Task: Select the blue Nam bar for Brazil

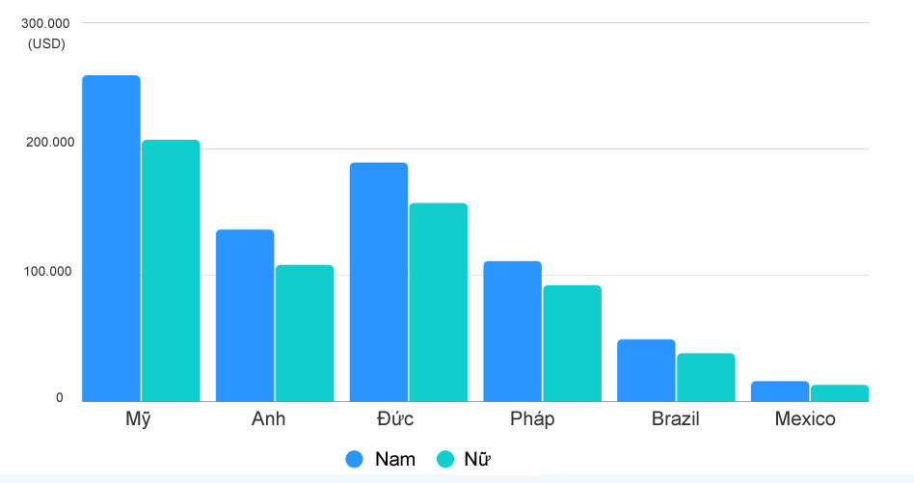Action: tap(646, 370)
